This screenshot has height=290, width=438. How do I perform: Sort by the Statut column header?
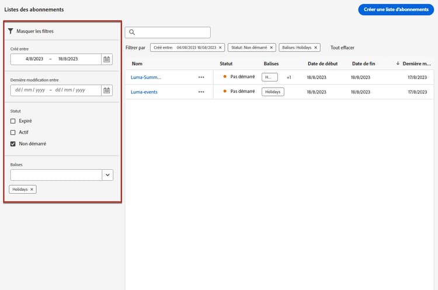click(x=226, y=64)
